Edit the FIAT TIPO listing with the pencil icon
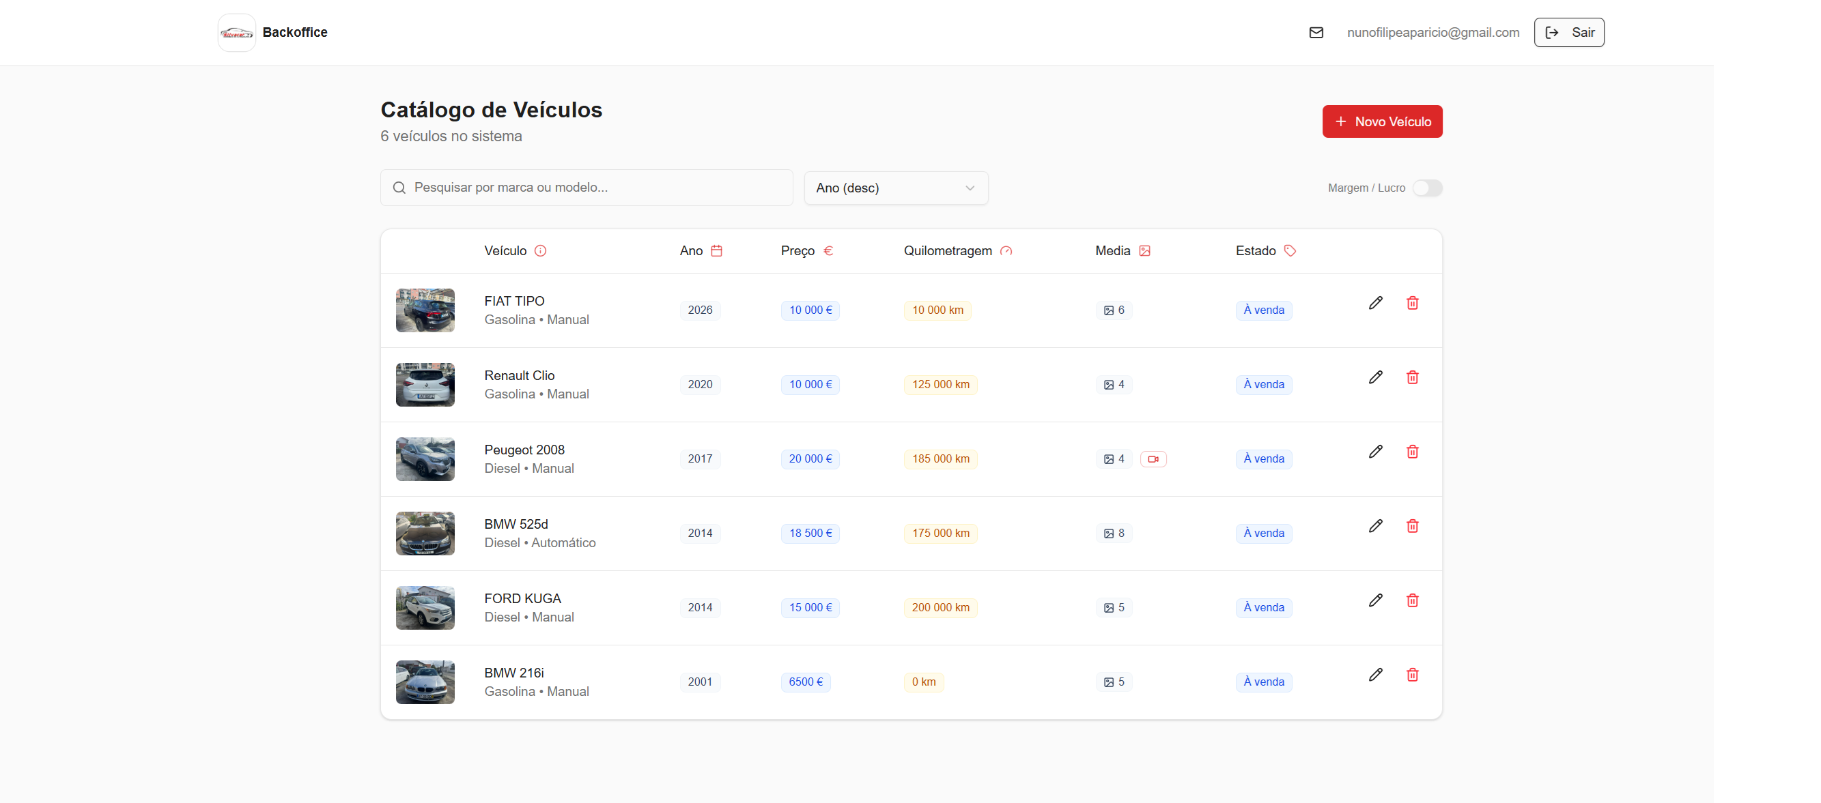 1376,302
